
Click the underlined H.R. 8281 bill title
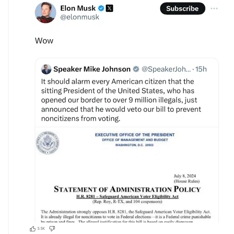pos(127,197)
